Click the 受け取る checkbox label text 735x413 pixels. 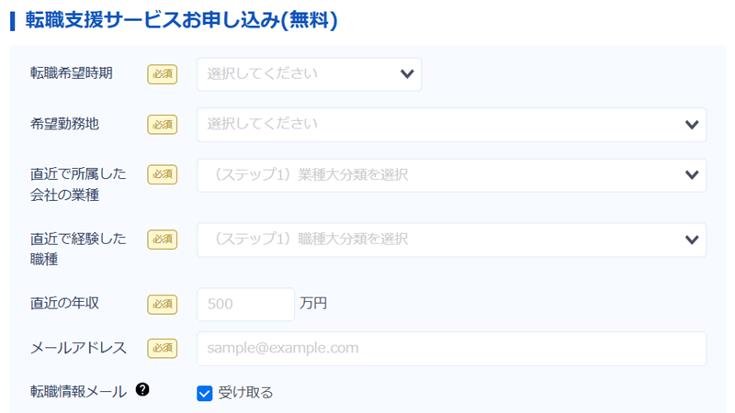click(245, 394)
